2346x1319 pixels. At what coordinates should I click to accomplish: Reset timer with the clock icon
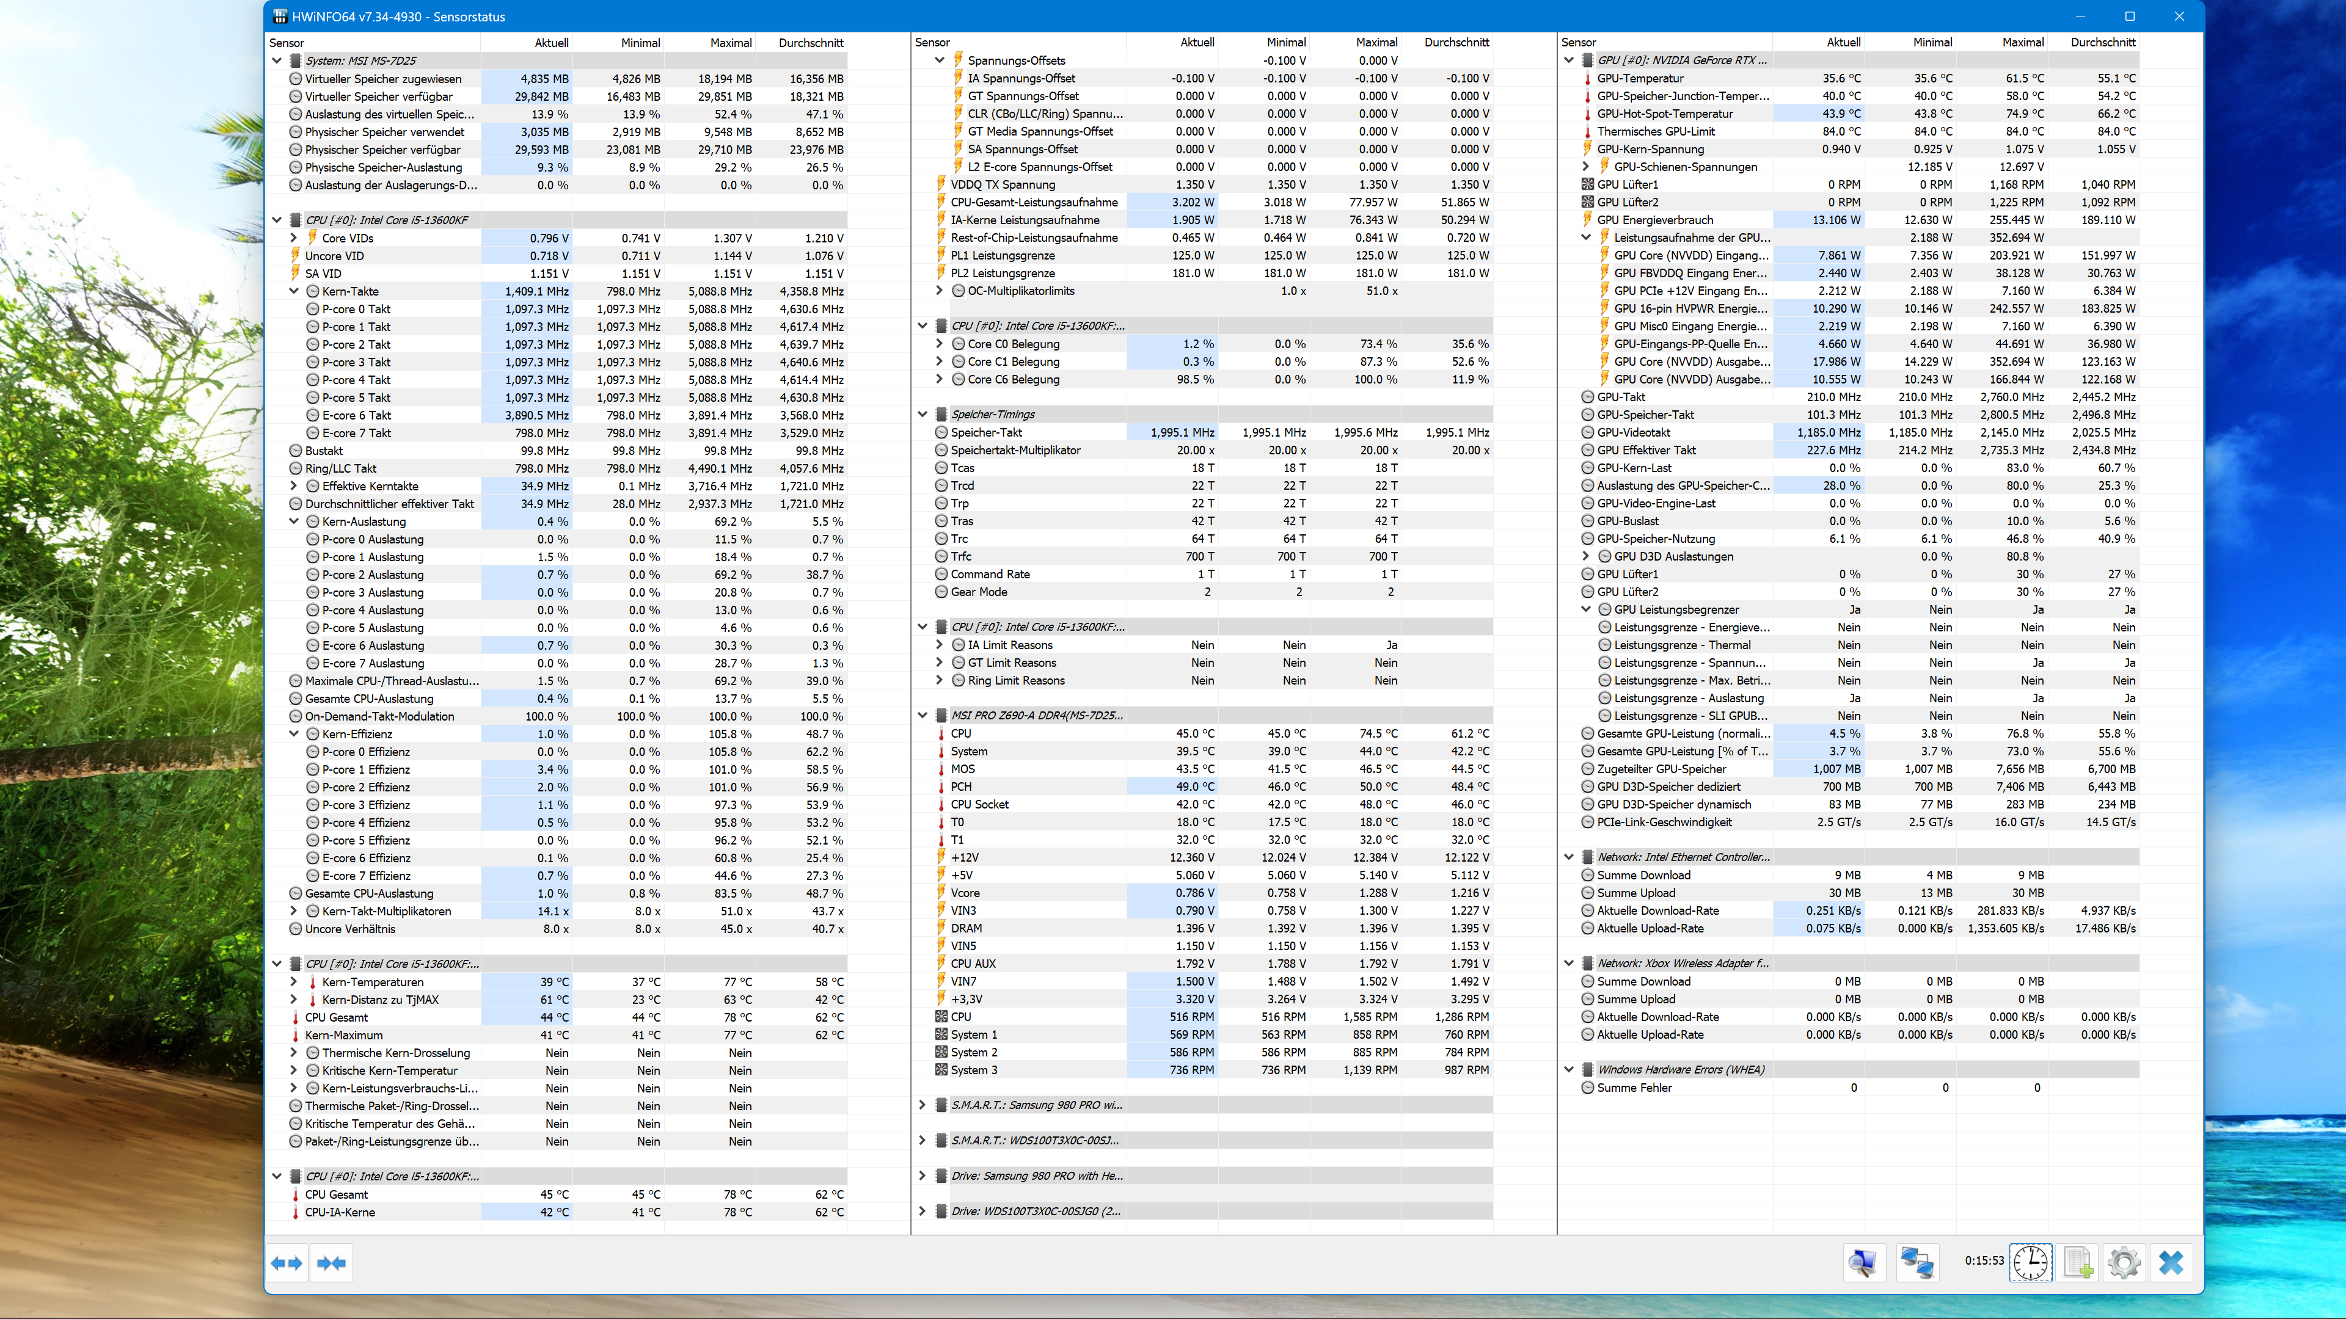(x=2030, y=1263)
